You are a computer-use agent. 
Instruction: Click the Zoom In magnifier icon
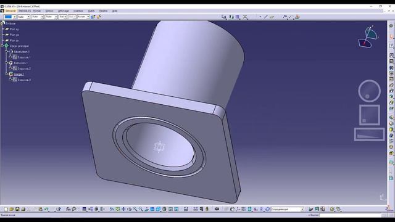135,209
